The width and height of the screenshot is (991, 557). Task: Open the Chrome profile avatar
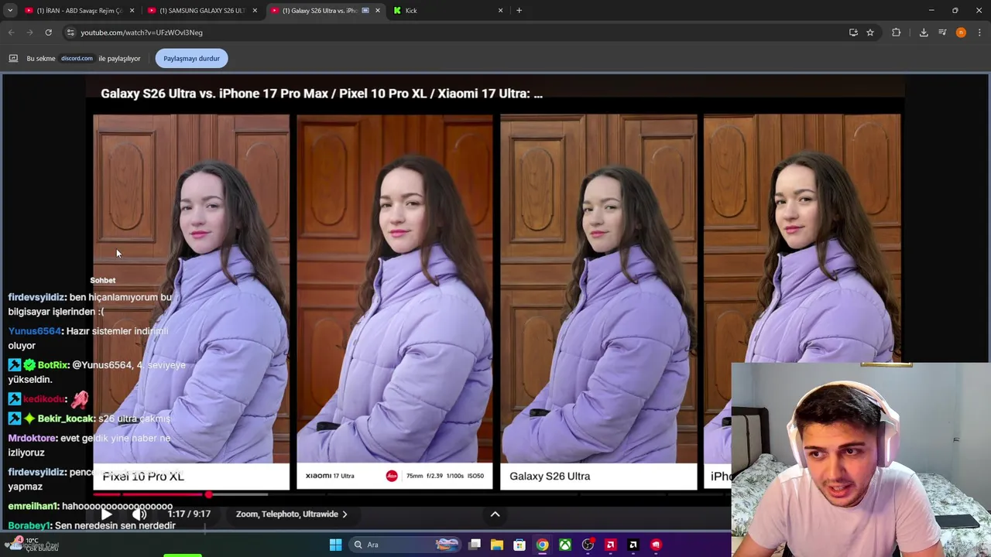pyautogui.click(x=961, y=32)
